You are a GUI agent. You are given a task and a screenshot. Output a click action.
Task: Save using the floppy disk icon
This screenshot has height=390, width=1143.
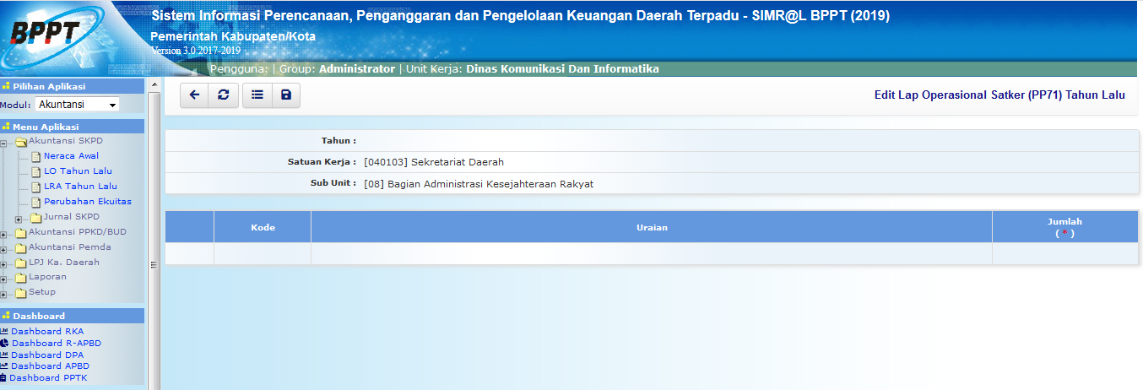tap(285, 95)
